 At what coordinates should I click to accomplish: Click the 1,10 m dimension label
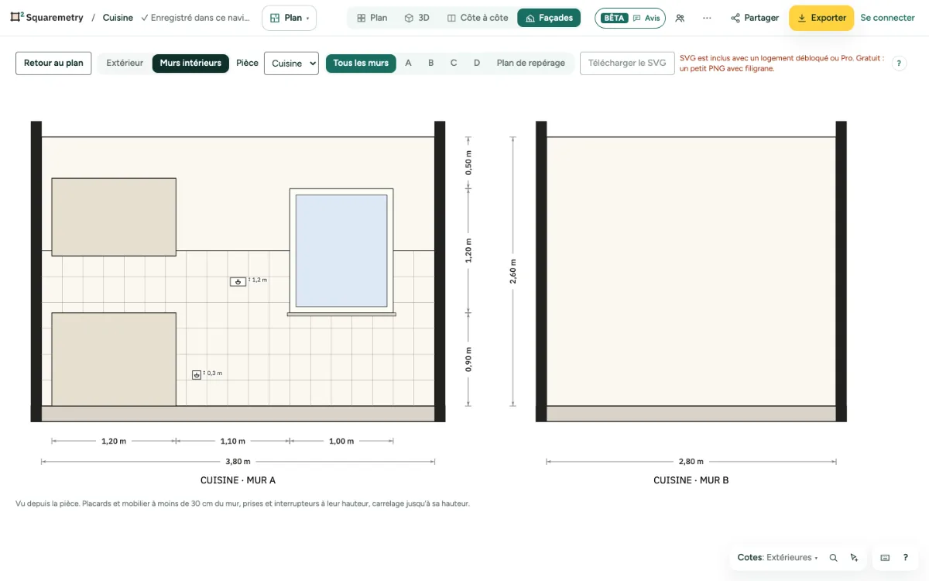(233, 442)
